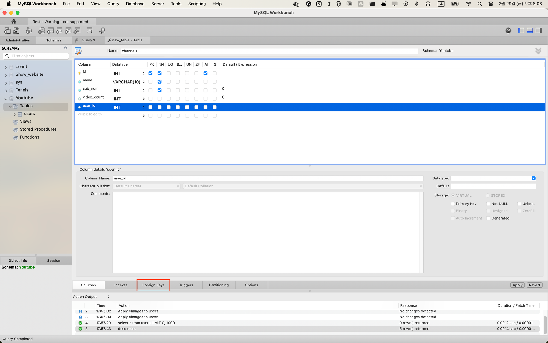Screen dimensions: 548x343
Task: Click the open SQL script file icon
Action: [16, 30]
